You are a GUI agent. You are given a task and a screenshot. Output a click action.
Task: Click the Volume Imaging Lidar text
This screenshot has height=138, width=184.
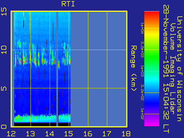(x=173, y=69)
